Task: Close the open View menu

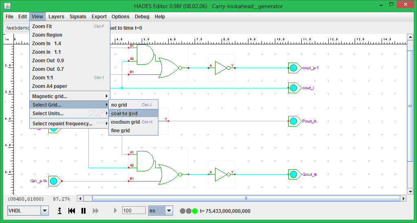Action: (x=37, y=16)
